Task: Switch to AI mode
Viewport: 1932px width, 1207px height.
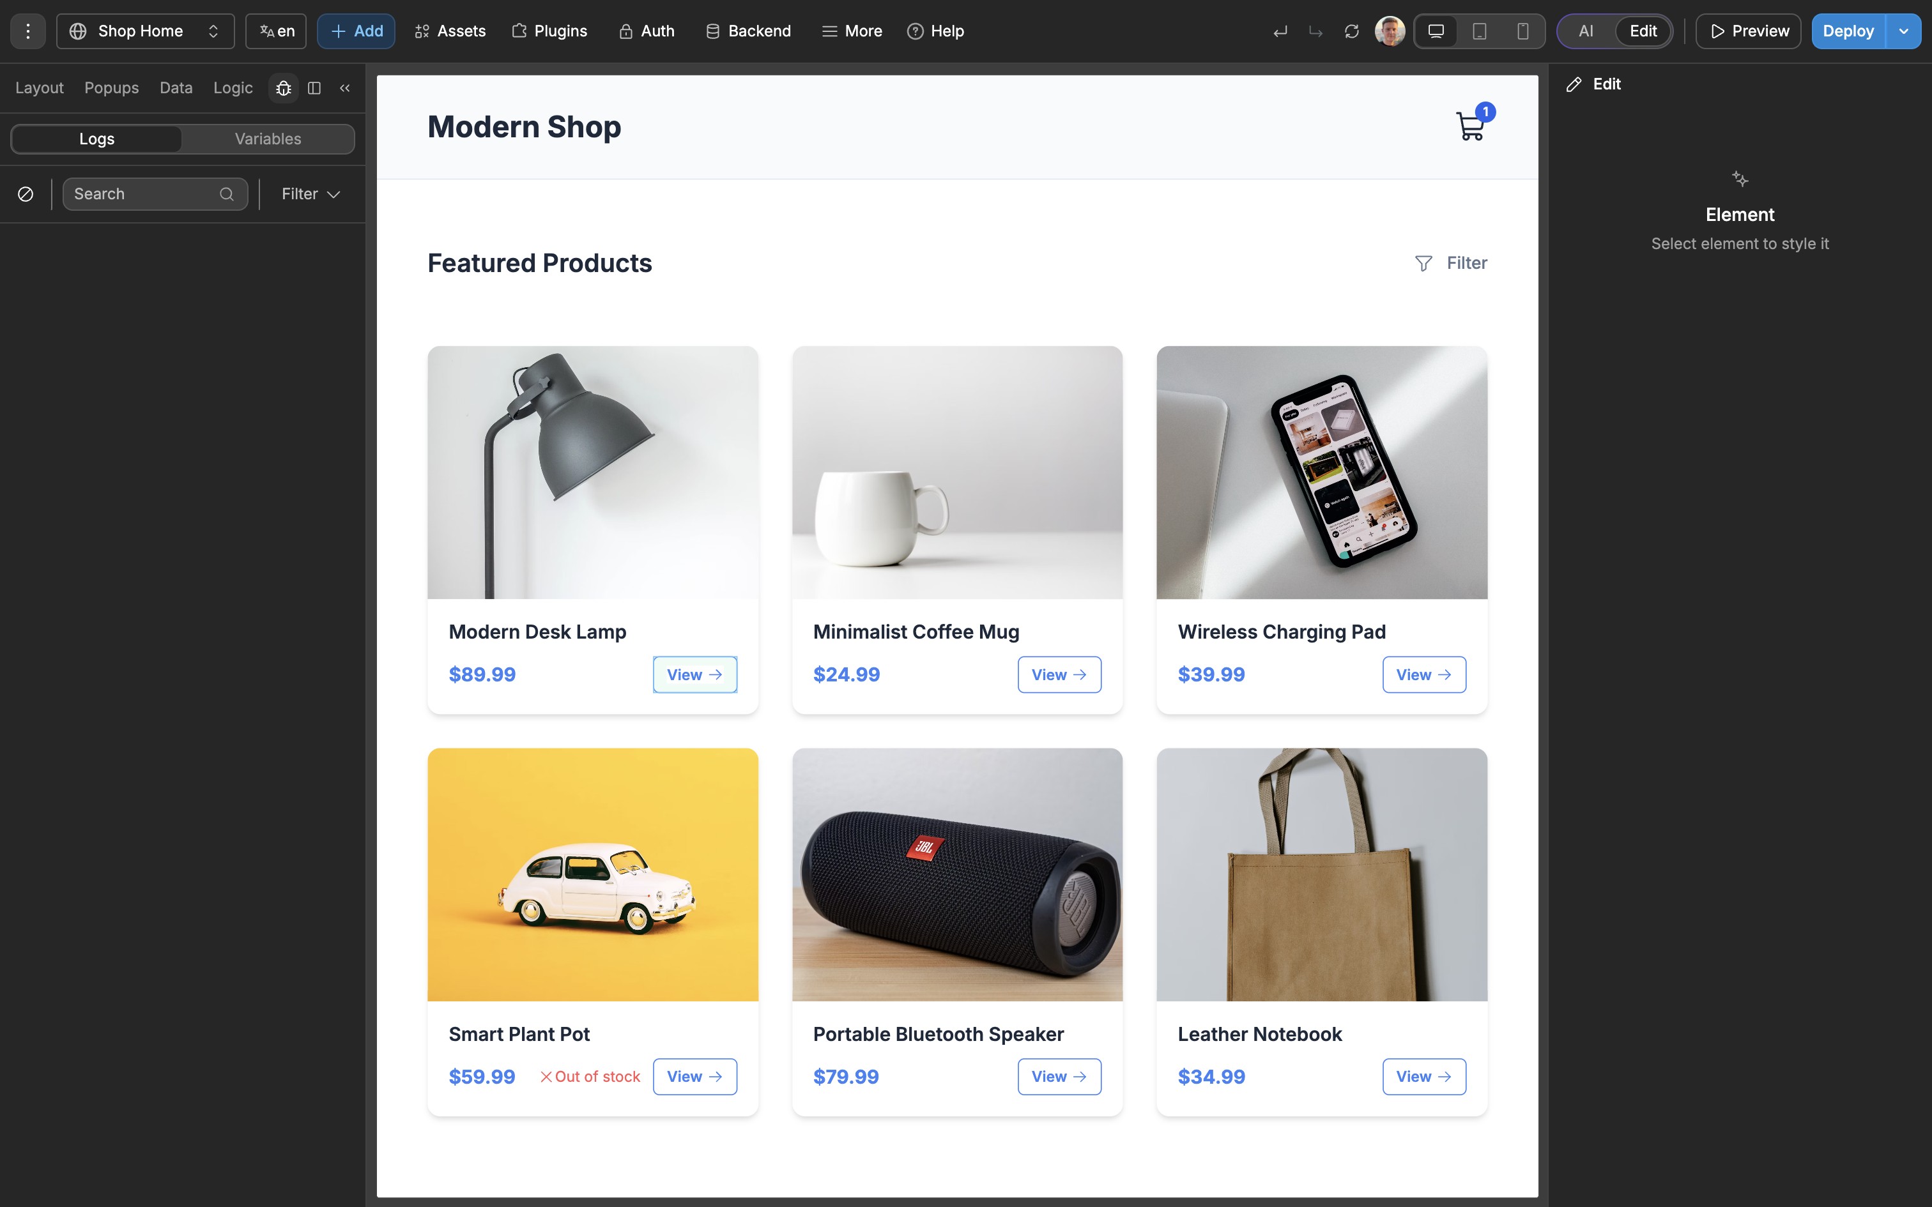Action: (x=1586, y=31)
